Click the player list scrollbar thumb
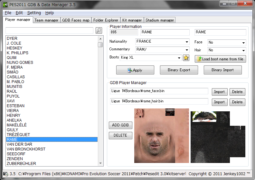Viewport: 255px width, 180px height. 100,45
